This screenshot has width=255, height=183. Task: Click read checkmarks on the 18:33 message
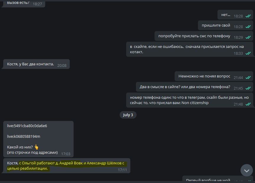pyautogui.click(x=248, y=53)
